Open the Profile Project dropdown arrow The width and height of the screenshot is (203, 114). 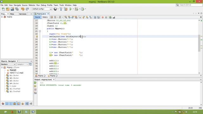click(x=85, y=9)
